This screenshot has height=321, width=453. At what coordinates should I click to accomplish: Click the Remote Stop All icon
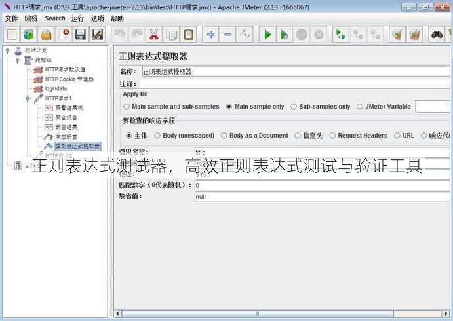click(x=358, y=35)
